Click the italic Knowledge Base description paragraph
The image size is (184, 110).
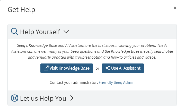click(92, 51)
